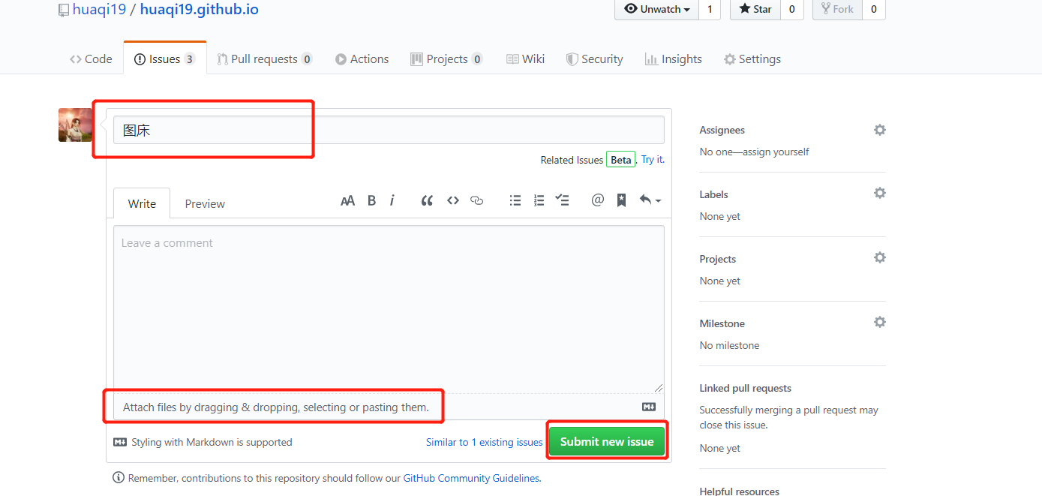The width and height of the screenshot is (1042, 496).
Task: Switch to the Preview tab
Action: [205, 203]
